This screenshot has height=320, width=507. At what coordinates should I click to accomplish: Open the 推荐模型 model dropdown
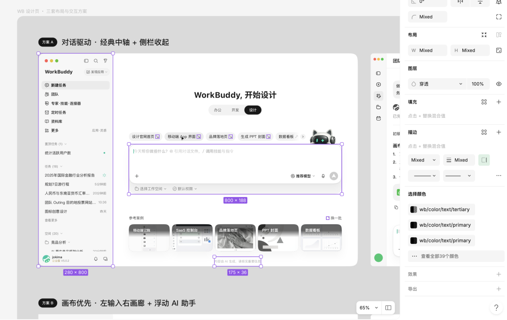click(x=303, y=176)
